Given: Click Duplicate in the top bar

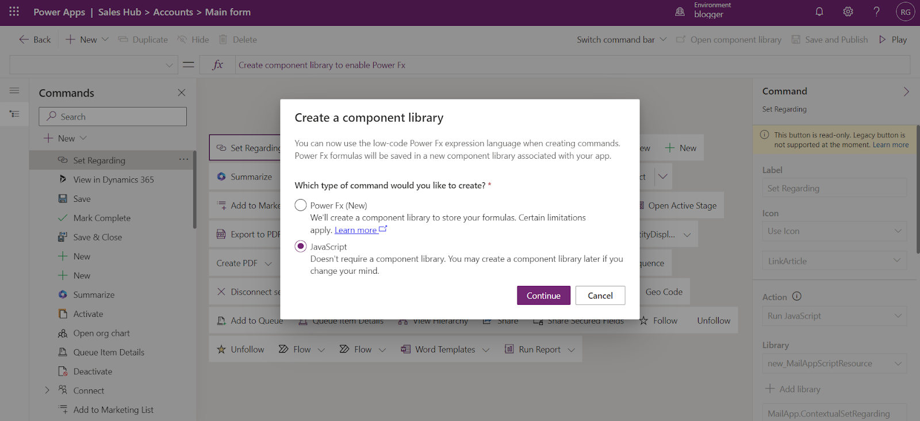Looking at the screenshot, I should coord(143,40).
